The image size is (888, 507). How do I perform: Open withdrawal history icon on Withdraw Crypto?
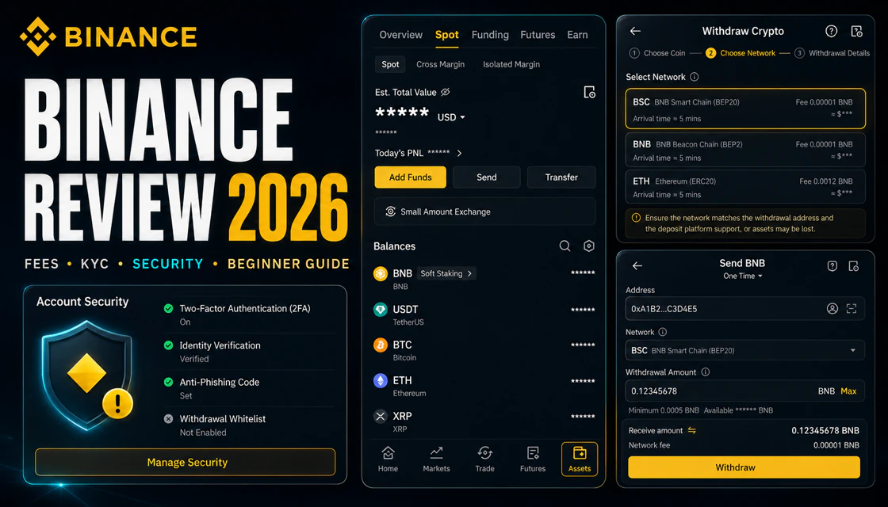(x=857, y=31)
